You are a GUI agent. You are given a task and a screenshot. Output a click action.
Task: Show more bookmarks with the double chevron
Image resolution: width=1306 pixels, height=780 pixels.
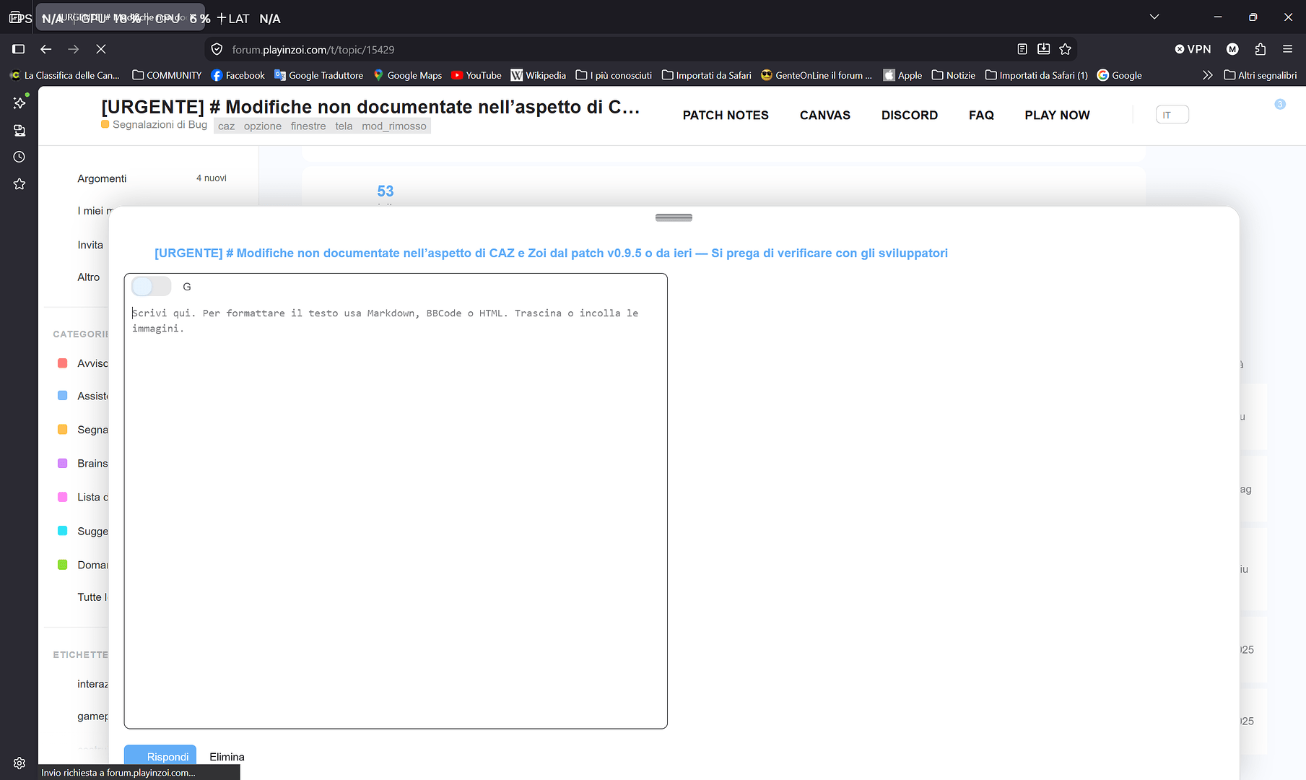(x=1207, y=75)
